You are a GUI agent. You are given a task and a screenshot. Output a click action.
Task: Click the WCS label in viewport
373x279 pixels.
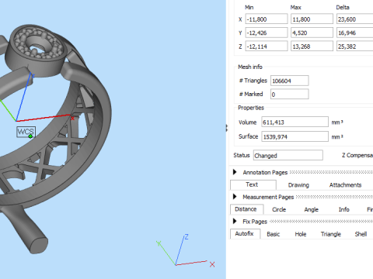point(26,132)
